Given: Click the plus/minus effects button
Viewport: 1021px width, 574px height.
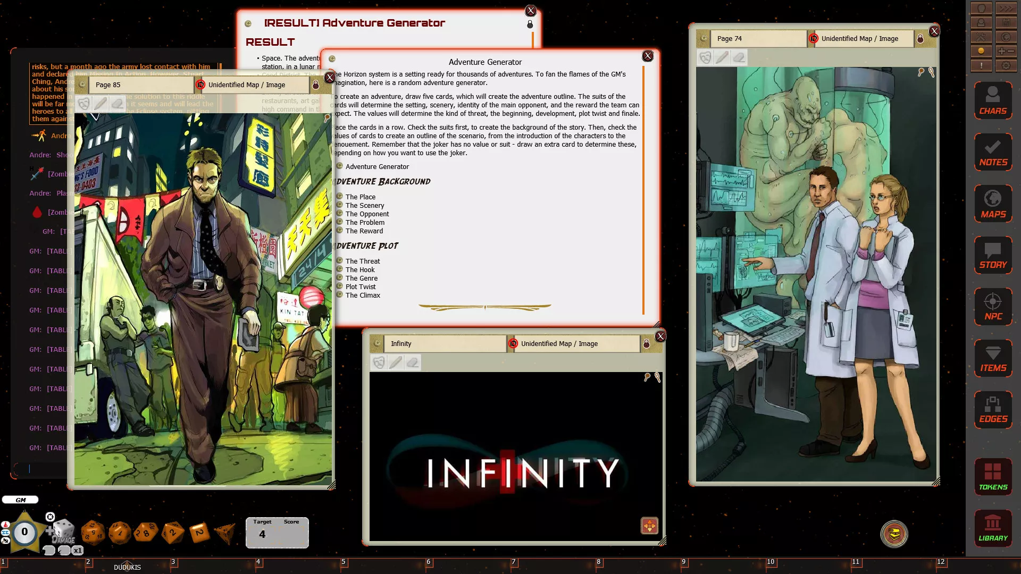Looking at the screenshot, I should [1006, 52].
